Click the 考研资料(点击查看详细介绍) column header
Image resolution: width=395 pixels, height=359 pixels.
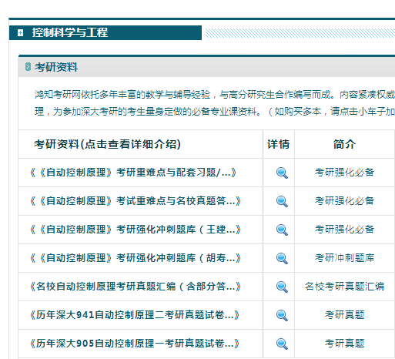[108, 144]
